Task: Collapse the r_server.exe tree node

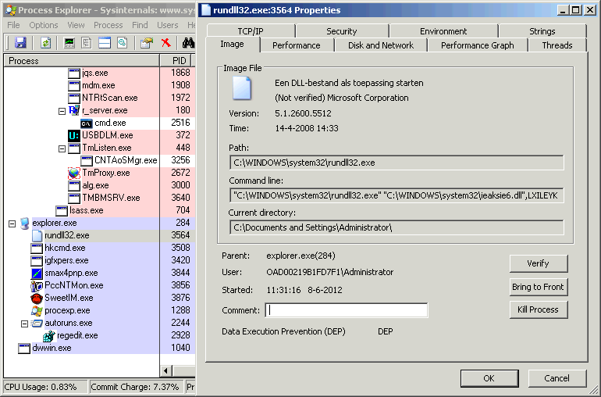Action: click(x=62, y=111)
